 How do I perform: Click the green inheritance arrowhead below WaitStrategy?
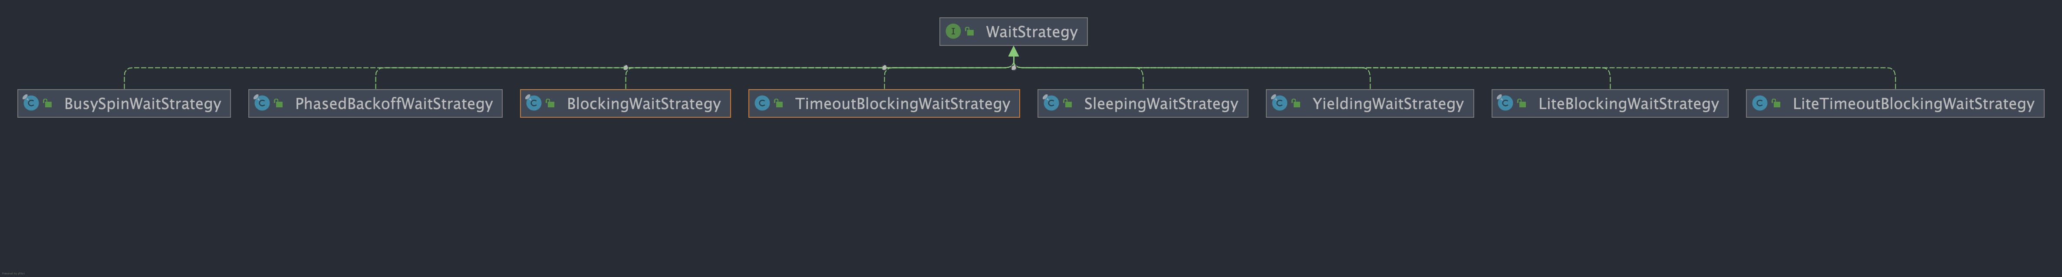[1013, 52]
